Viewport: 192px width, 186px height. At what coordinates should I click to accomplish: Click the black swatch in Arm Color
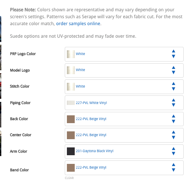point(71,151)
